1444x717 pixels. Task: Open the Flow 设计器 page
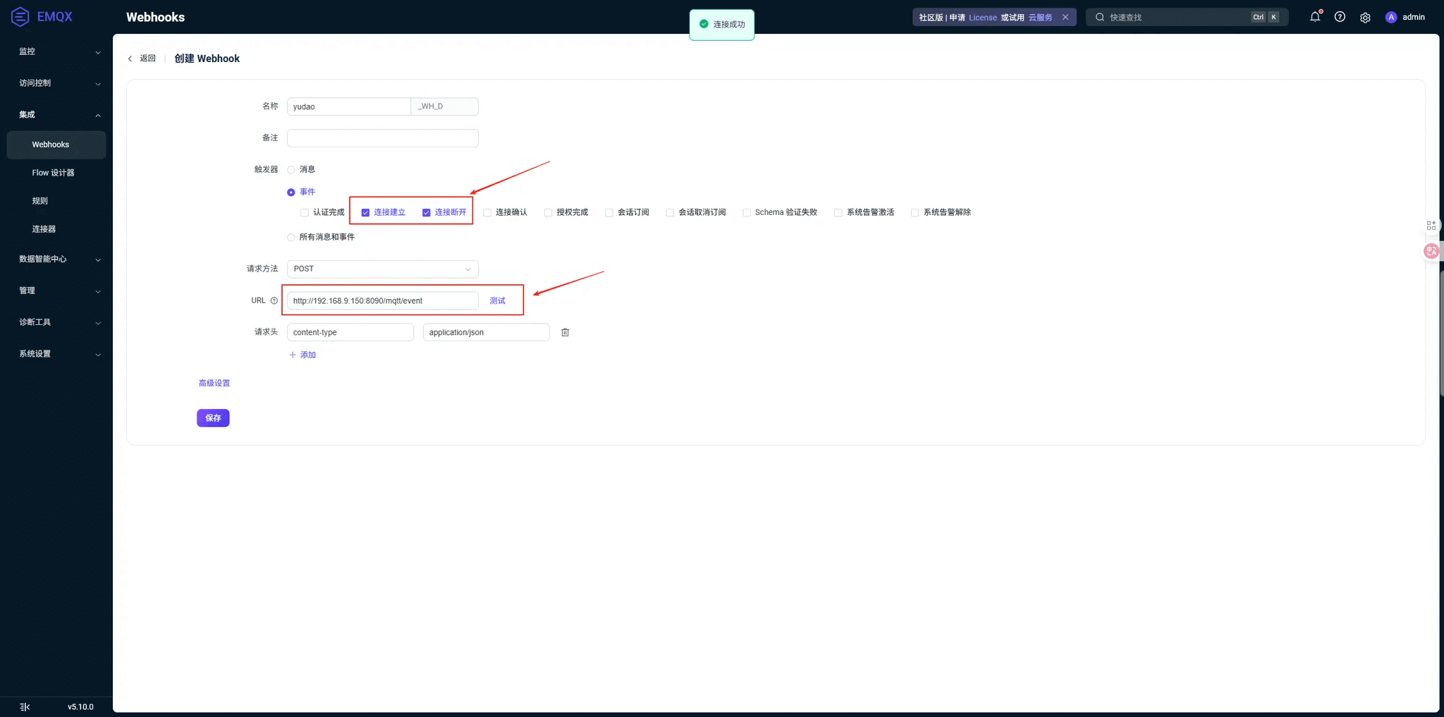click(52, 172)
